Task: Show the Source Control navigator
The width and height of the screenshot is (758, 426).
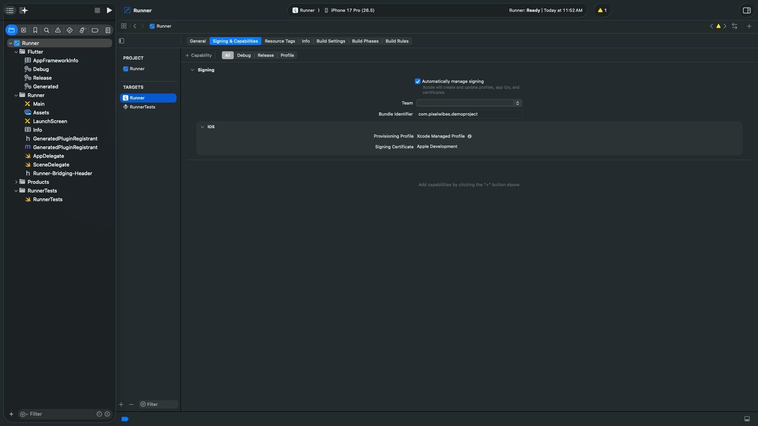Action: pyautogui.click(x=24, y=30)
